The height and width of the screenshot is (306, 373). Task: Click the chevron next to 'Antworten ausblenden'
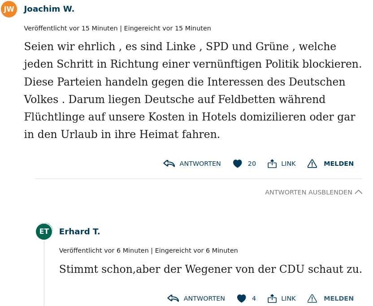(x=358, y=192)
